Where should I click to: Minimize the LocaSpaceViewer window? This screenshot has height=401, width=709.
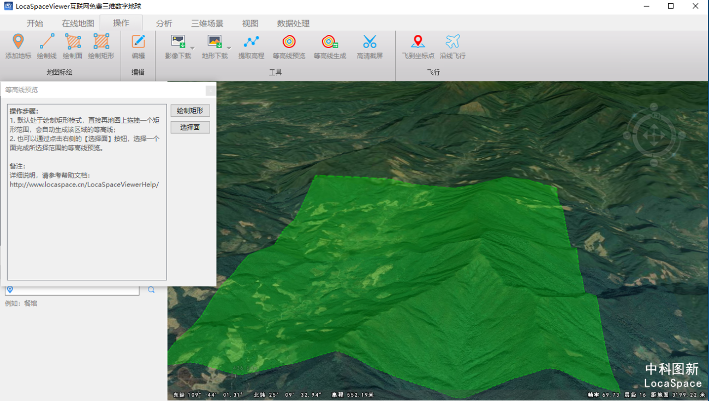tap(646, 6)
